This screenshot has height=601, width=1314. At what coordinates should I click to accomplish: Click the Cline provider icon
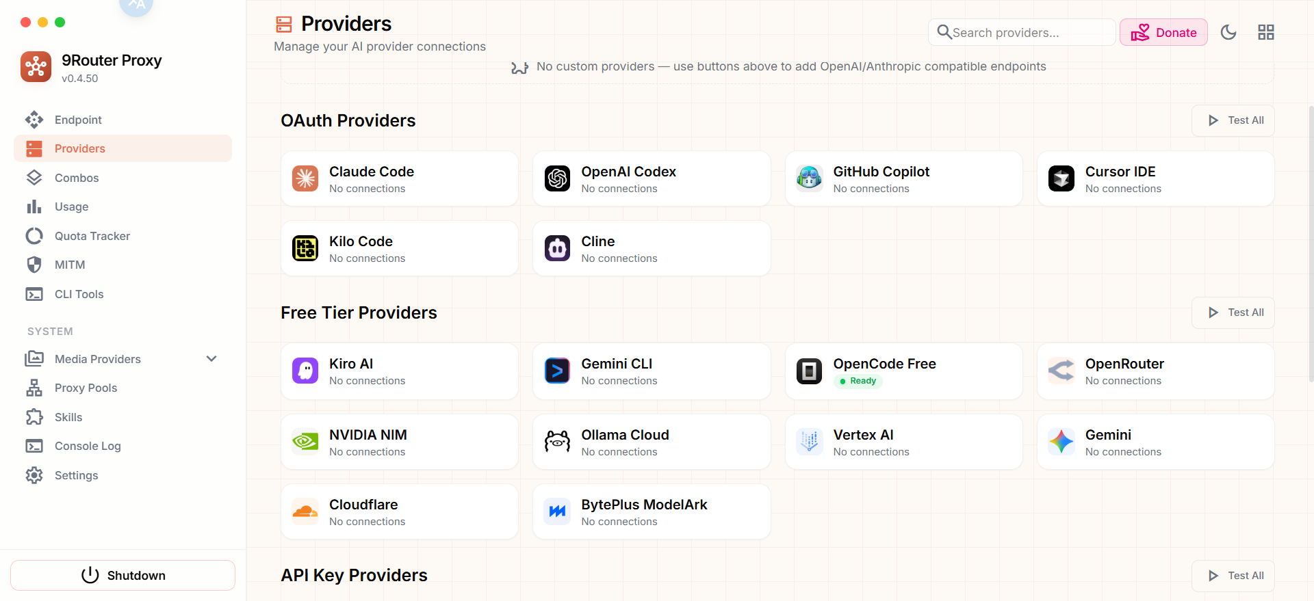557,248
